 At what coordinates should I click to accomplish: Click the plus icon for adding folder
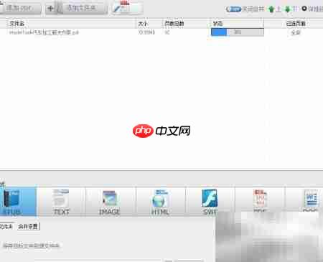[50, 9]
